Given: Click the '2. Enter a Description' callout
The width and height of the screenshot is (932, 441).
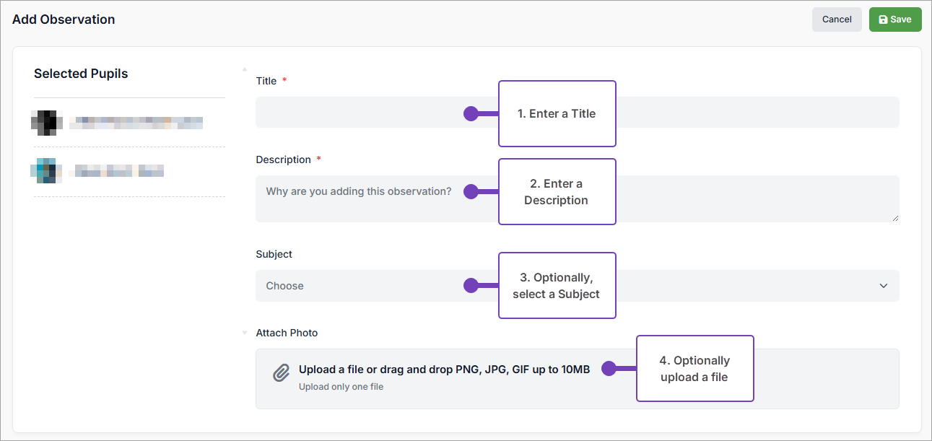Looking at the screenshot, I should click(x=557, y=192).
